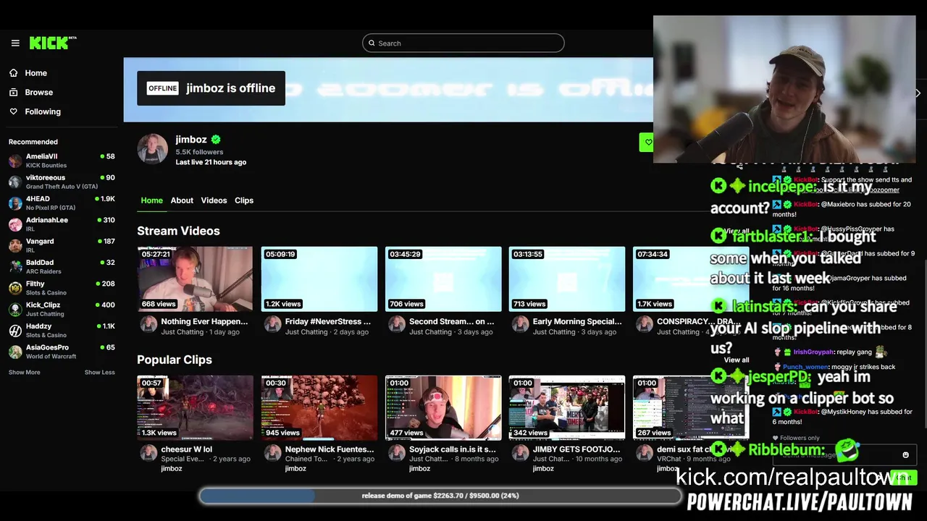927x521 pixels.
Task: Open the 03:13:55 stream video thumbnail
Action: pos(567,279)
